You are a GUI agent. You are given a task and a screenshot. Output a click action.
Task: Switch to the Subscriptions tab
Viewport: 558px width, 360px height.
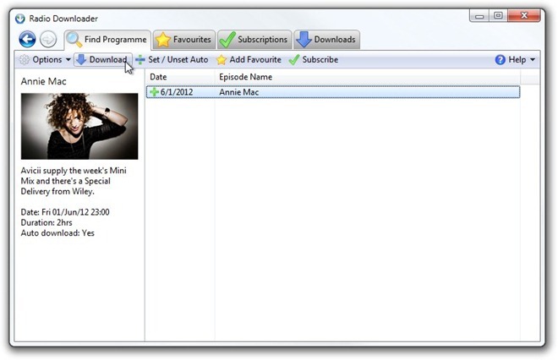point(254,40)
